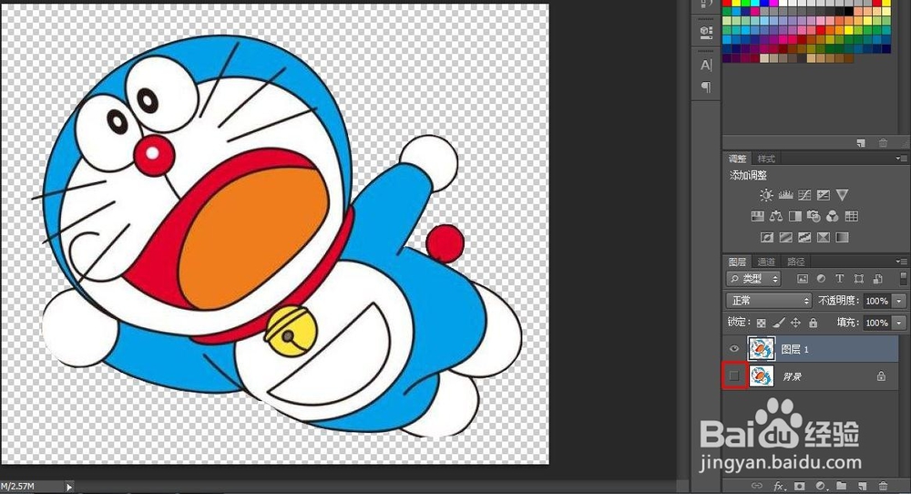Add a Gradient Map adjustment
The width and height of the screenshot is (911, 494).
(842, 237)
